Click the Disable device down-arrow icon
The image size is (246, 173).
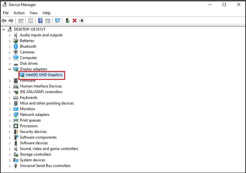(82, 21)
